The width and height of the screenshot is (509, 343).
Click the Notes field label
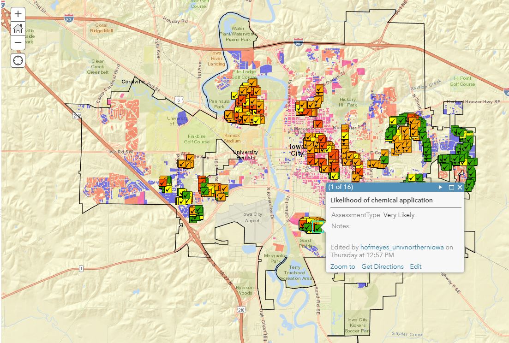tap(340, 226)
